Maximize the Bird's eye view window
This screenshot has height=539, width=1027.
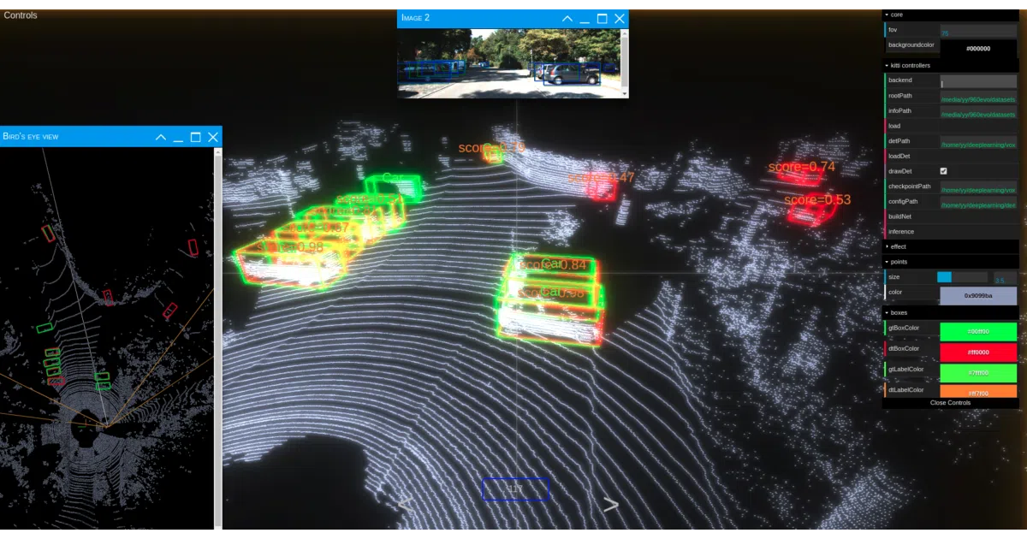point(196,137)
